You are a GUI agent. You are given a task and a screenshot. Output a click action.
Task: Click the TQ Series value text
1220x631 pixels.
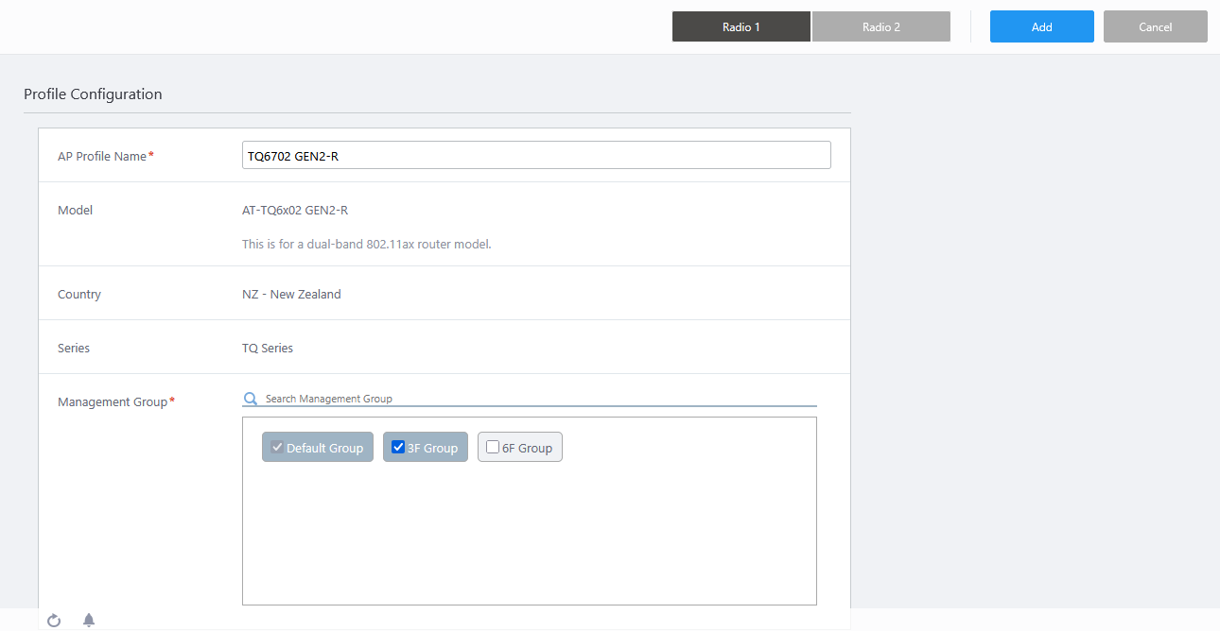click(x=268, y=348)
